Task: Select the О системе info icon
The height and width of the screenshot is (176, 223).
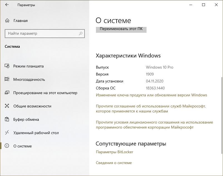Action: (7, 146)
